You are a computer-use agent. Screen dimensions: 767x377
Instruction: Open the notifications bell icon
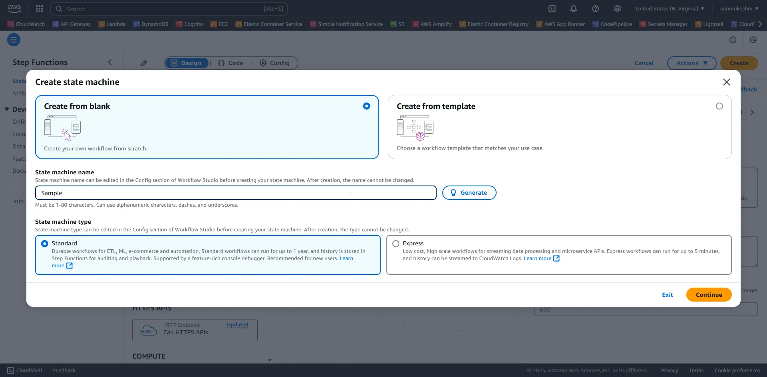573,9
